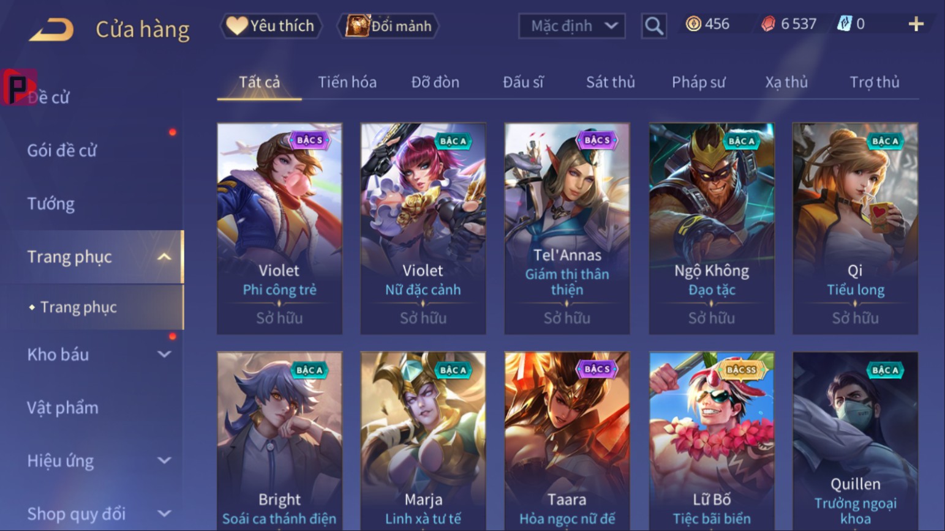Expand the Hiệu ứng sidebar section
The width and height of the screenshot is (945, 531).
pos(164,460)
